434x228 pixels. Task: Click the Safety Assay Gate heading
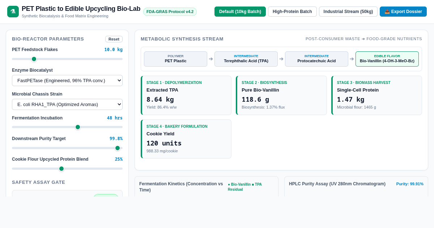click(39, 182)
